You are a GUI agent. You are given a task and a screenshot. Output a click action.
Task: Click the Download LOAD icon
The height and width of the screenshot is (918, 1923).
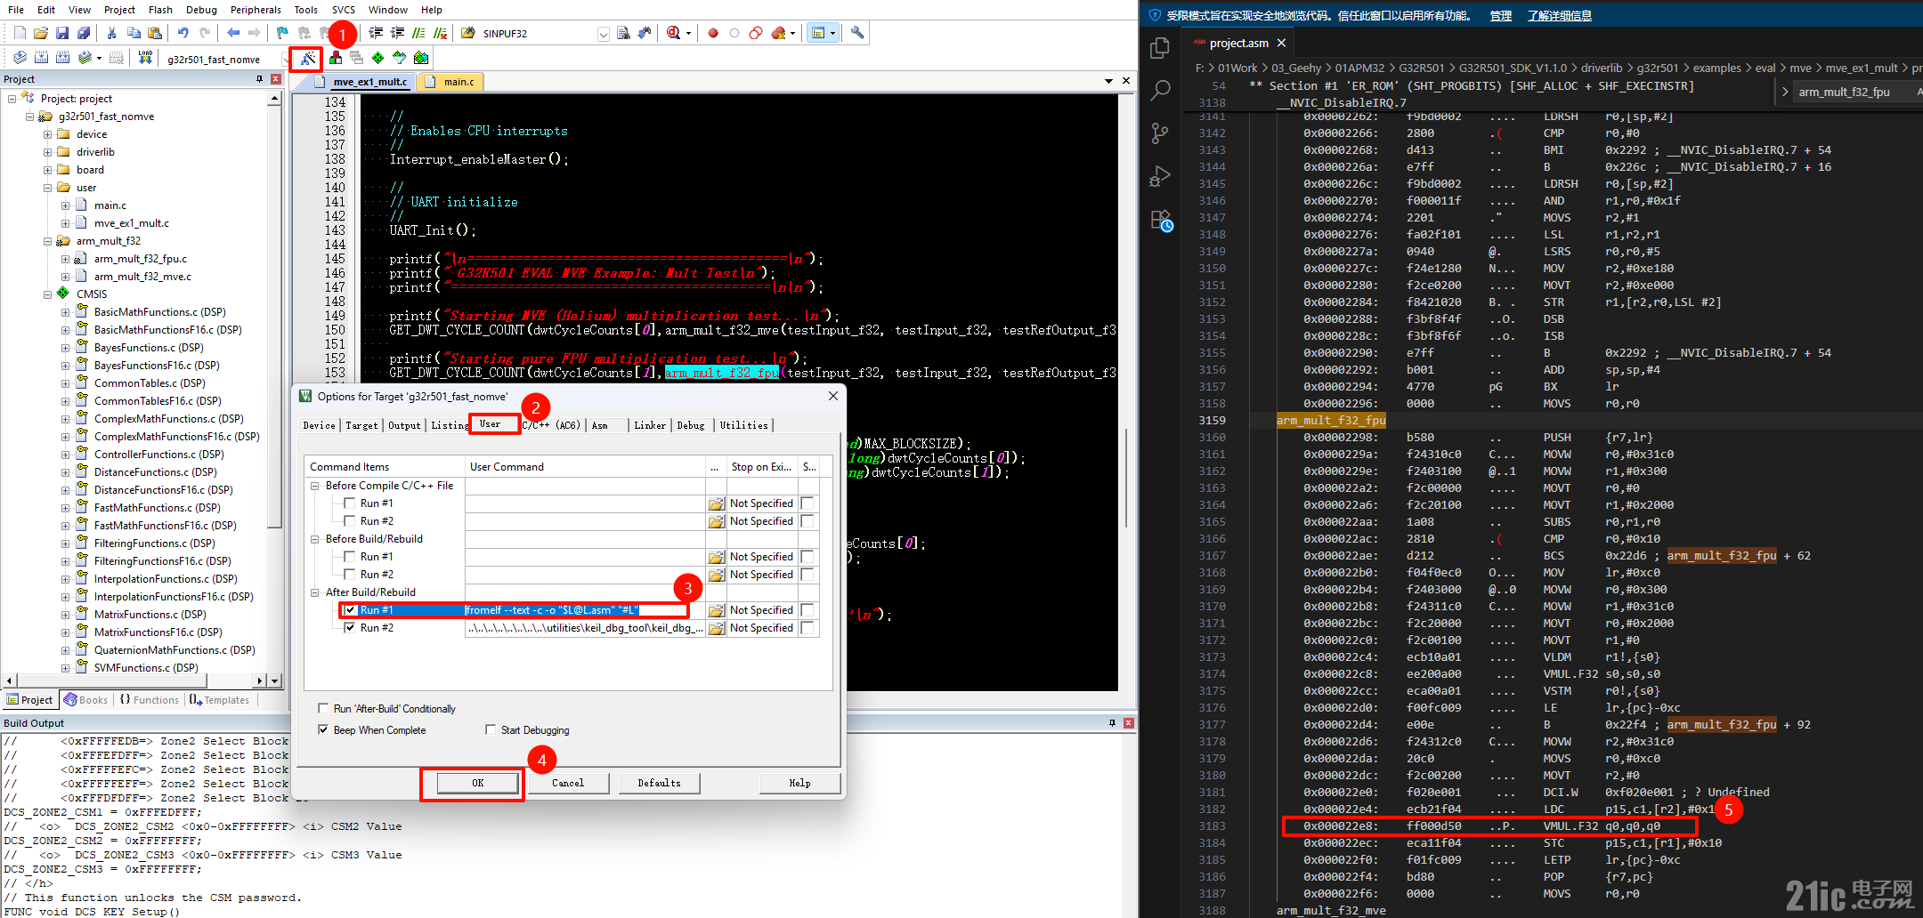[145, 58]
